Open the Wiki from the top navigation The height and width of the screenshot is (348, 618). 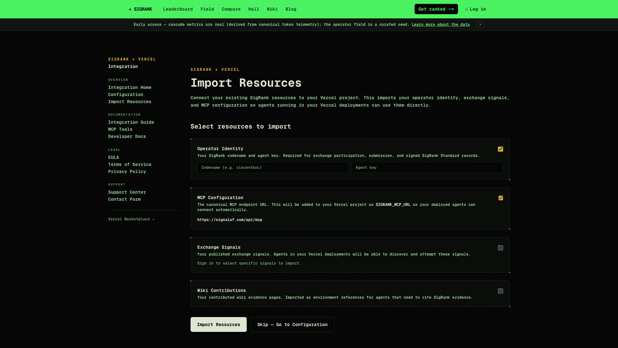tap(272, 9)
